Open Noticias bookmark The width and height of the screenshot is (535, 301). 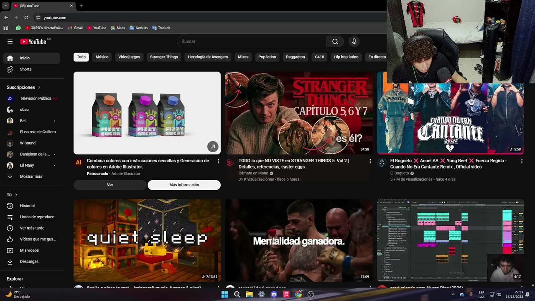pos(138,28)
